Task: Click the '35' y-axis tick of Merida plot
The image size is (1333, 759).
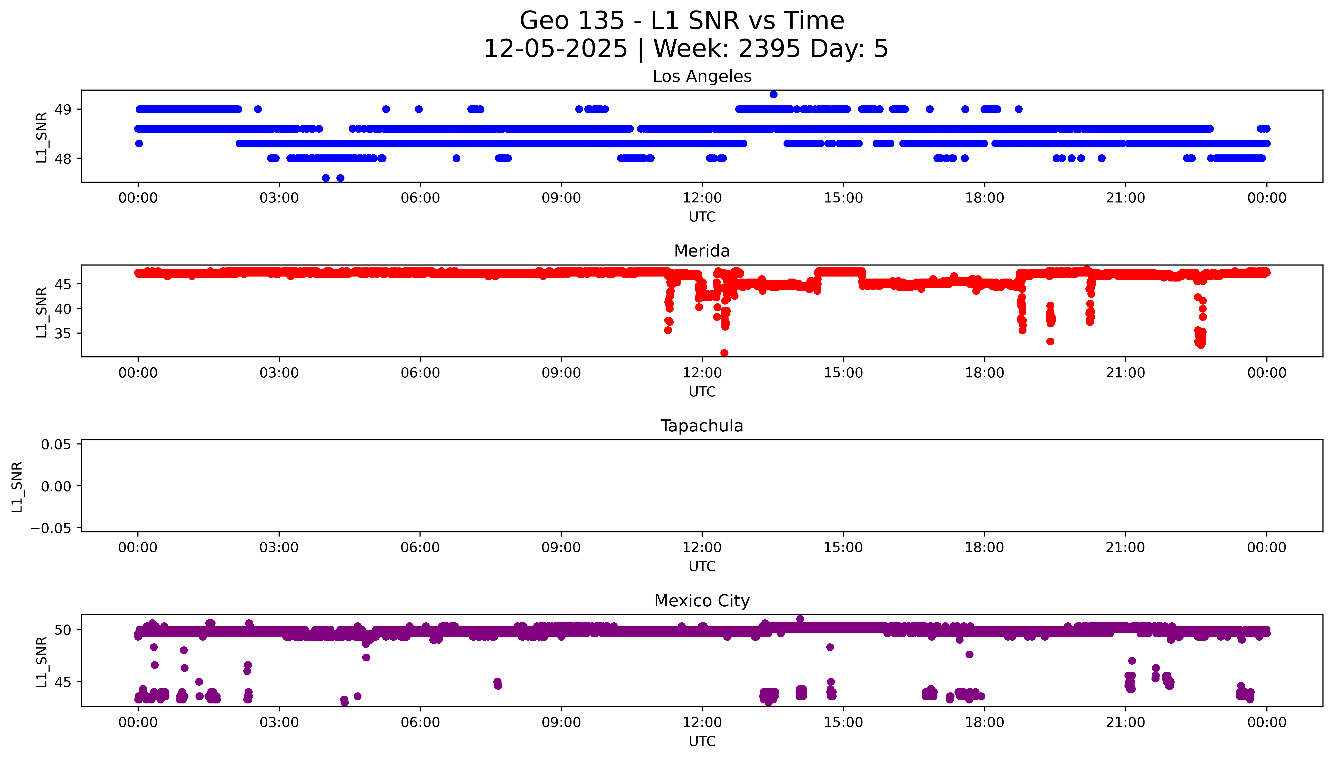Action: [63, 333]
